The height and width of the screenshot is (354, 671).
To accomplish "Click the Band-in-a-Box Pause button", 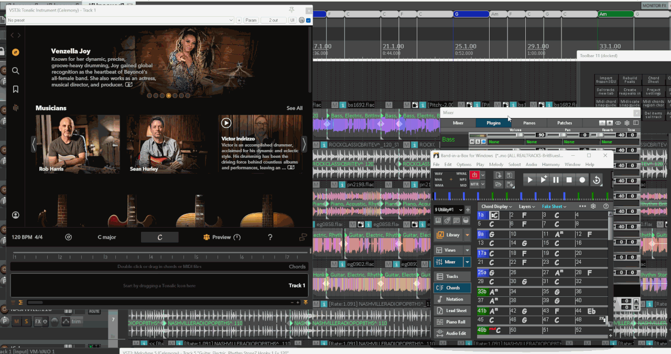I will pyautogui.click(x=556, y=179).
